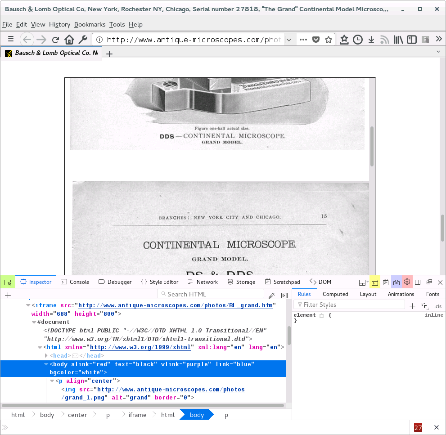Collapse the iframe node in markup view

[x=28, y=305]
